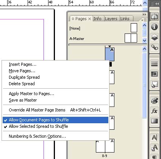161x159 pixels.
Task: Choose Insert Pages from context menu
Action: (55, 64)
